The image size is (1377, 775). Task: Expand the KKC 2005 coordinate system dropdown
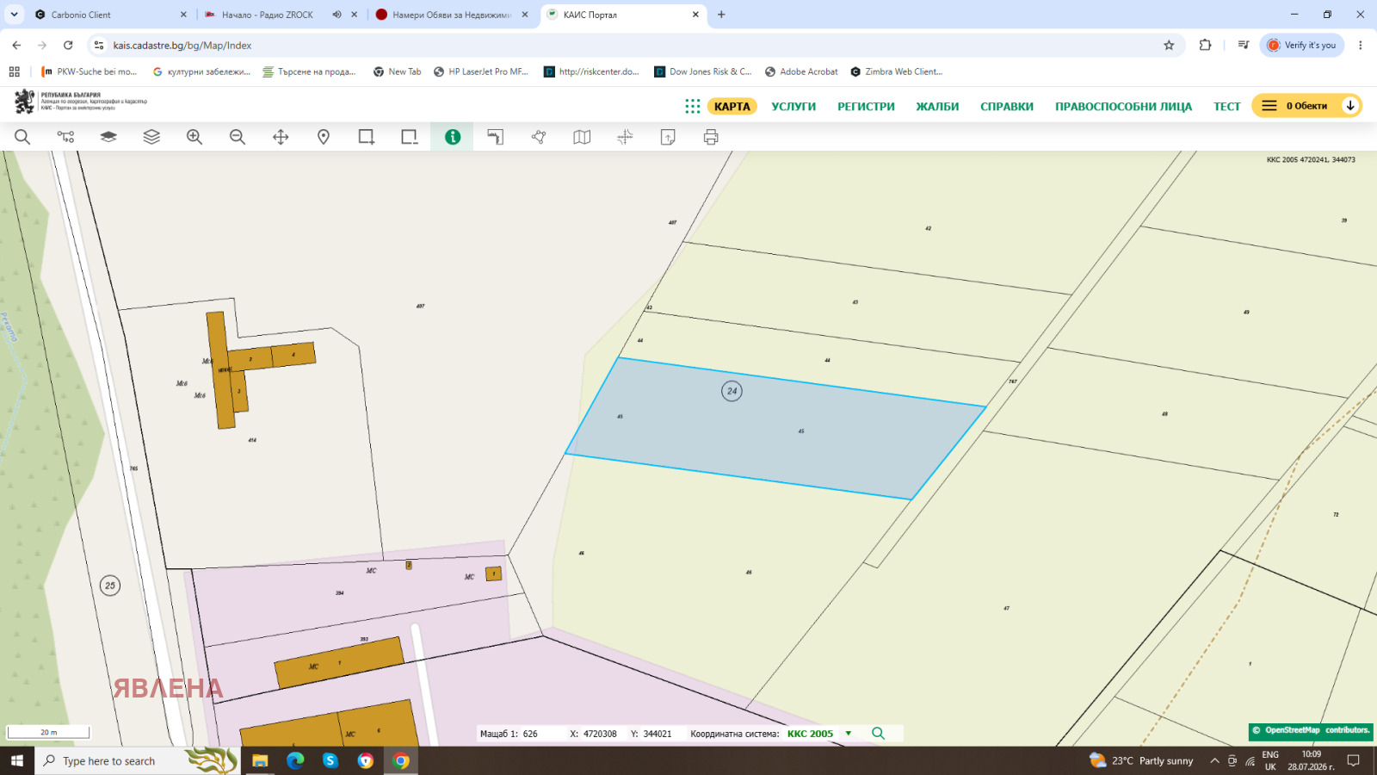[x=849, y=734]
